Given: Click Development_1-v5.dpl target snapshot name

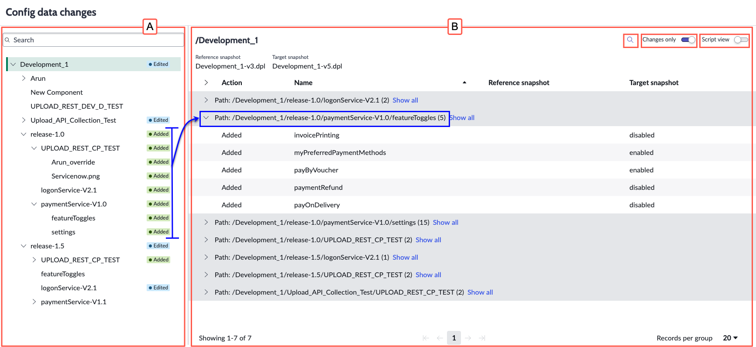Looking at the screenshot, I should [x=307, y=66].
